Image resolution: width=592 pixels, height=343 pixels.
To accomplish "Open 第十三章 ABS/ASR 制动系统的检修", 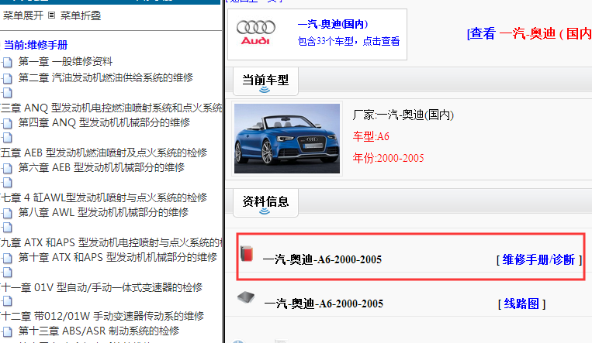I will pyautogui.click(x=99, y=331).
